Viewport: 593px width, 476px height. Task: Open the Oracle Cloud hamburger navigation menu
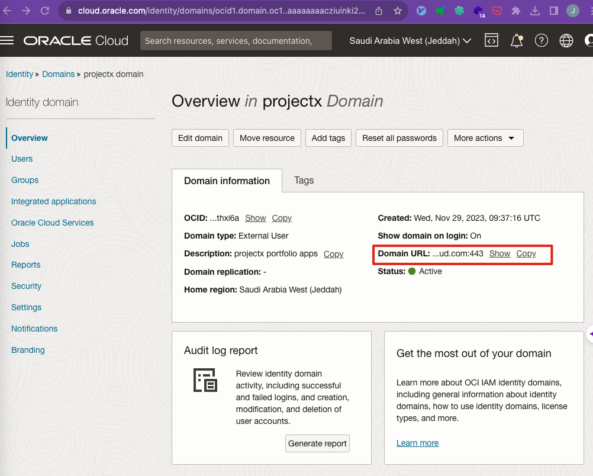point(7,41)
